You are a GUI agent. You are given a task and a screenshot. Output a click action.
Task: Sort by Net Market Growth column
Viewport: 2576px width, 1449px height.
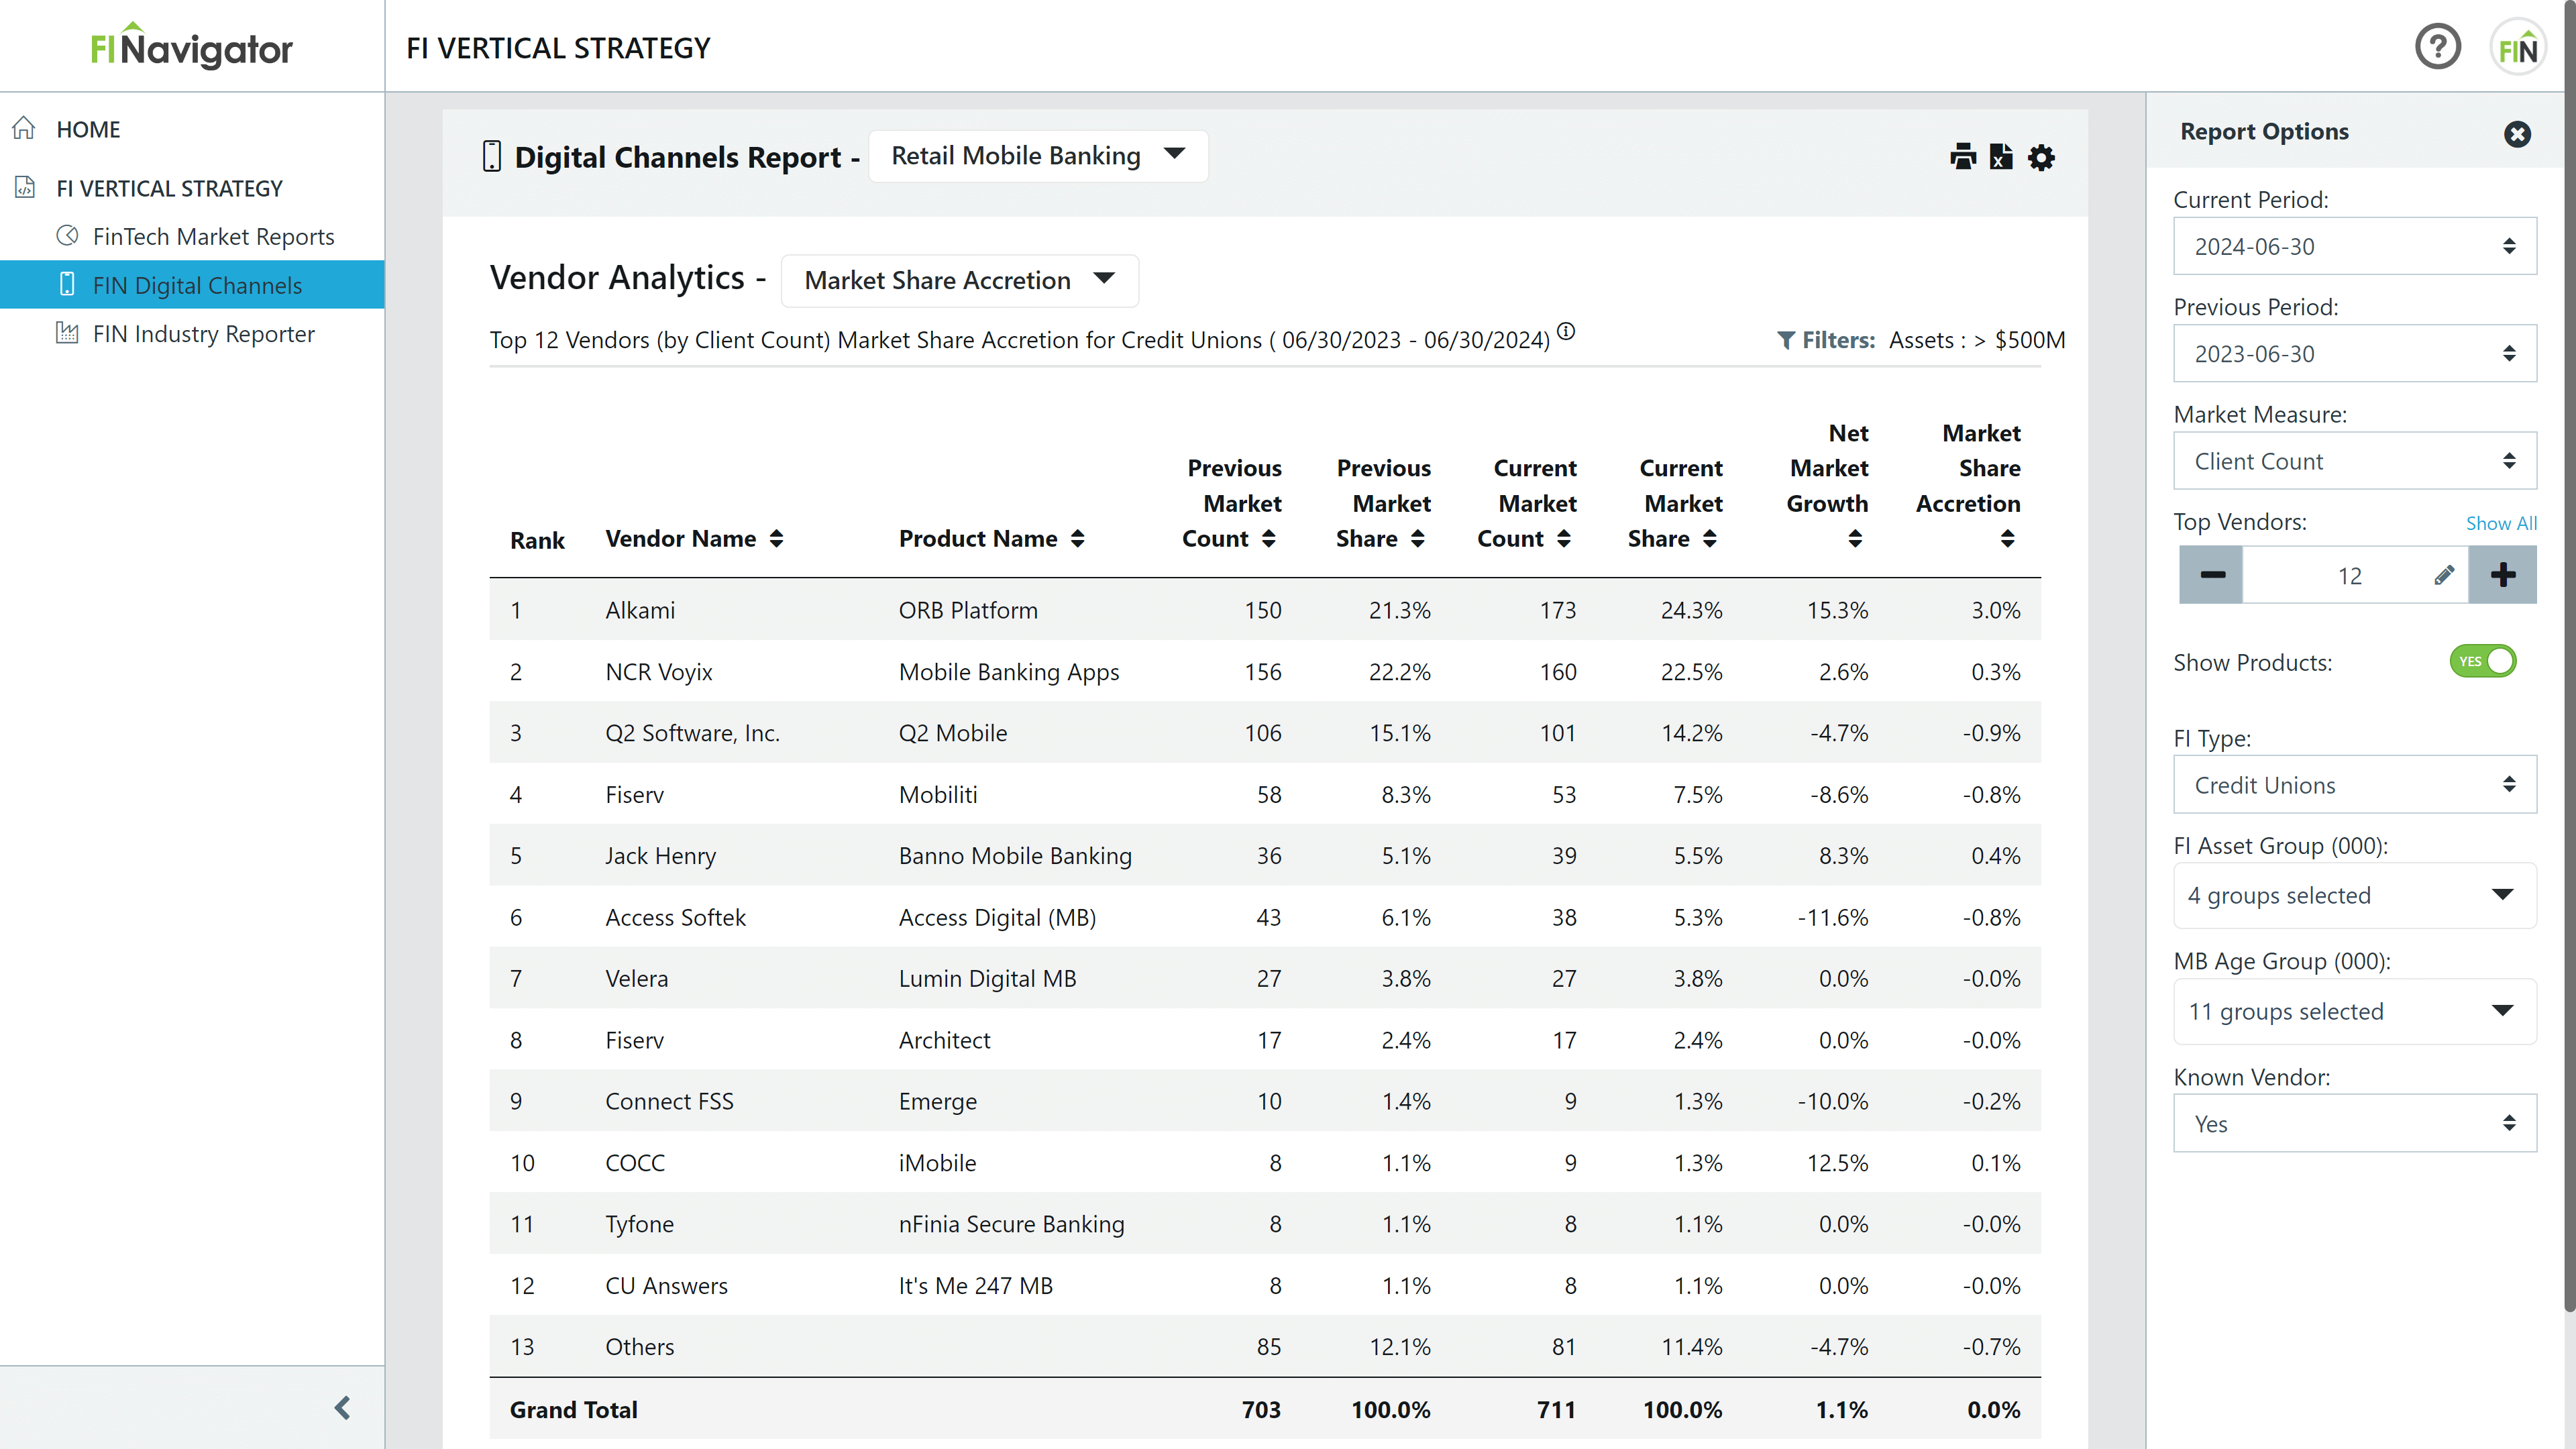point(1855,539)
